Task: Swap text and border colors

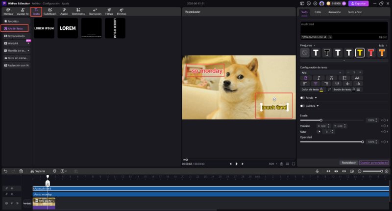Action: [x=329, y=90]
